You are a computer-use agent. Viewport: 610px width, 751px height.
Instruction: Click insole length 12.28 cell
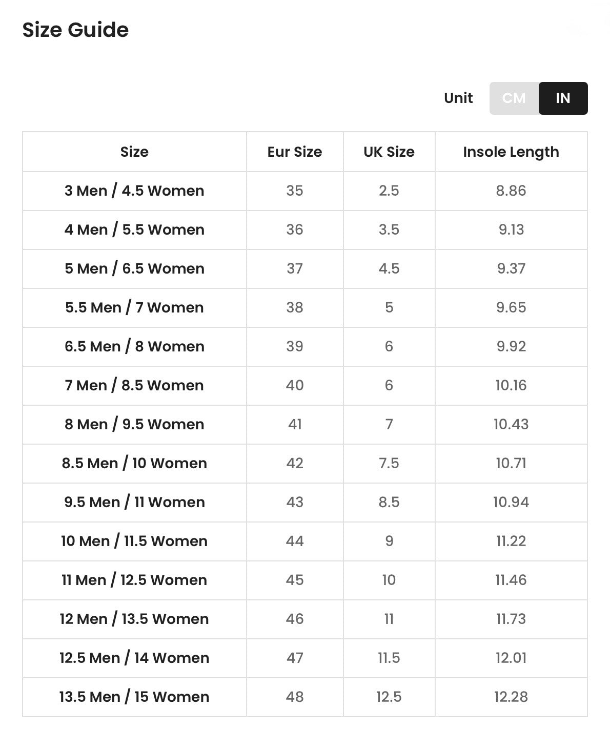coord(511,697)
